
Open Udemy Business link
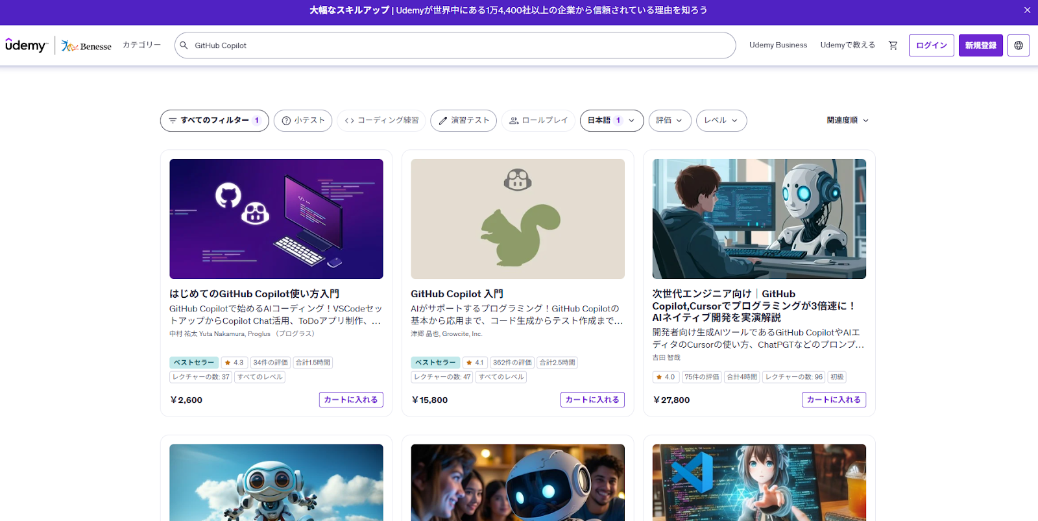point(778,45)
